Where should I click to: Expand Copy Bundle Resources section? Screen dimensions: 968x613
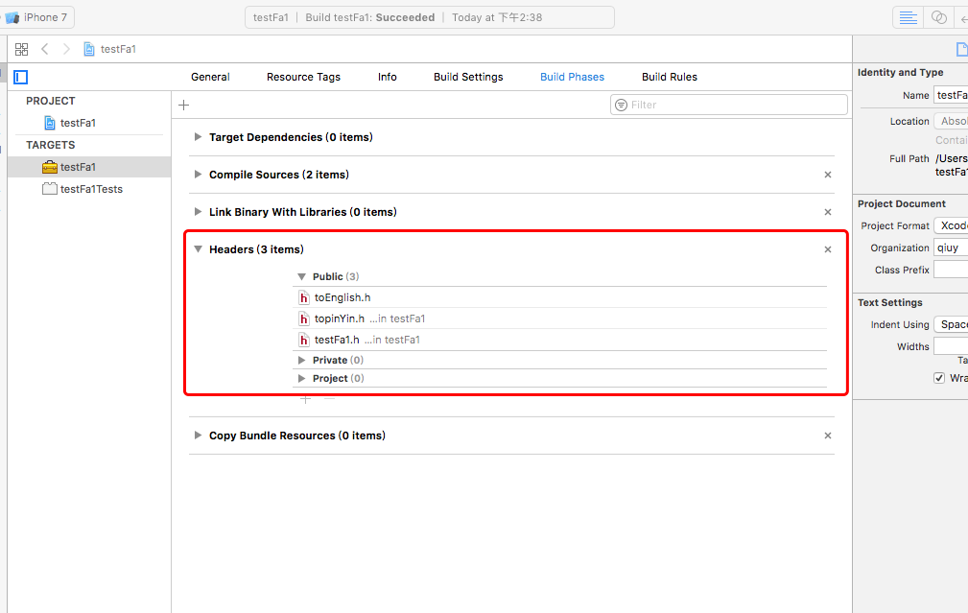pos(198,436)
